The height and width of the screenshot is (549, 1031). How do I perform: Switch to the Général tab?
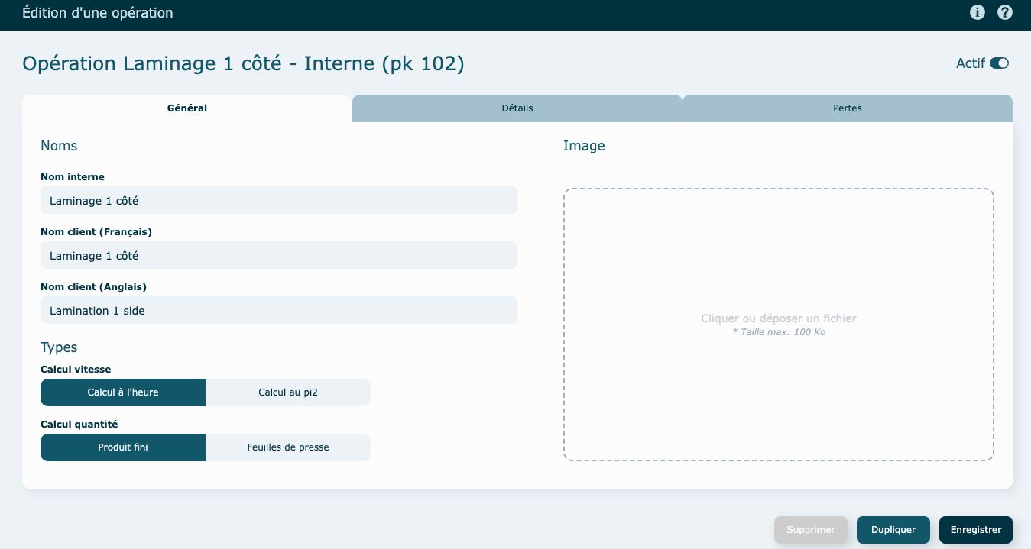pyautogui.click(x=187, y=108)
